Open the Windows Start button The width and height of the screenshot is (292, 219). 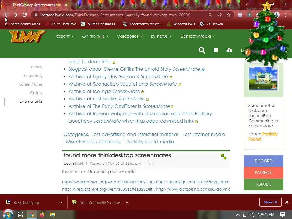point(8,214)
